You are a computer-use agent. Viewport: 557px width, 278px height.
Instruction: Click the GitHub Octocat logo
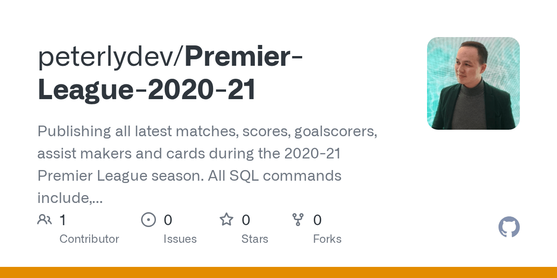tap(509, 227)
